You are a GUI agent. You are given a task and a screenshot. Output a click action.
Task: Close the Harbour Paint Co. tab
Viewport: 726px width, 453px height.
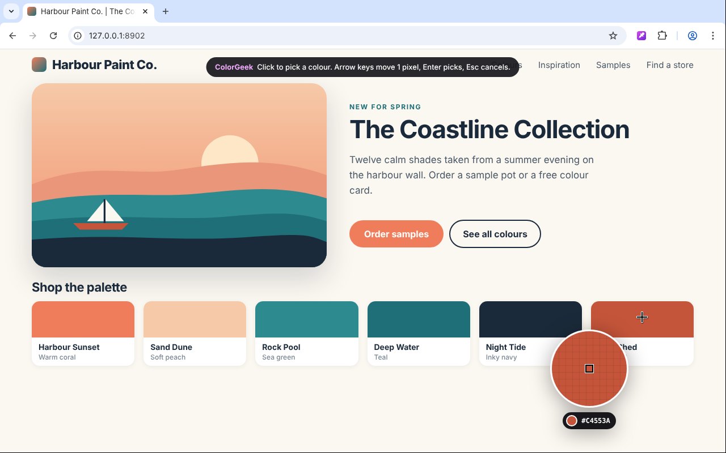pyautogui.click(x=145, y=11)
